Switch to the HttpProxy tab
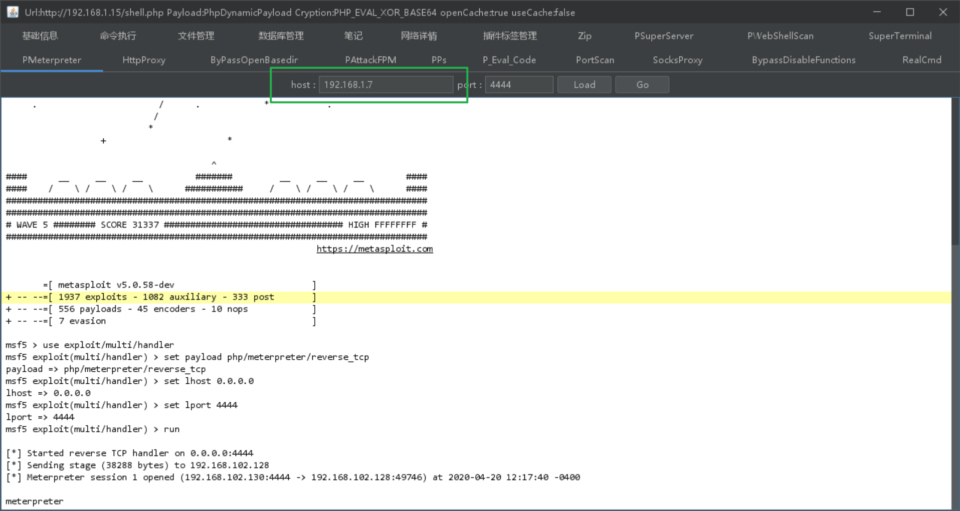The width and height of the screenshot is (960, 511). [144, 60]
